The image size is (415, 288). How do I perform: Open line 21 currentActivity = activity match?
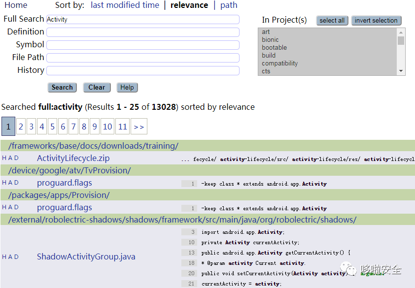(x=232, y=284)
